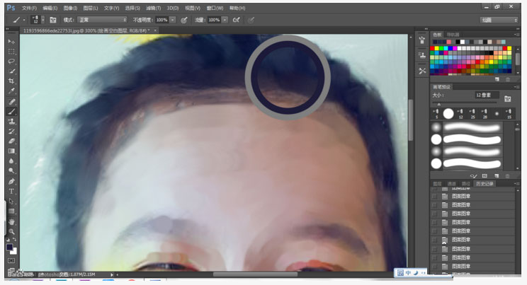
Task: Open the Swatches panel flyout menu
Action: (516, 35)
